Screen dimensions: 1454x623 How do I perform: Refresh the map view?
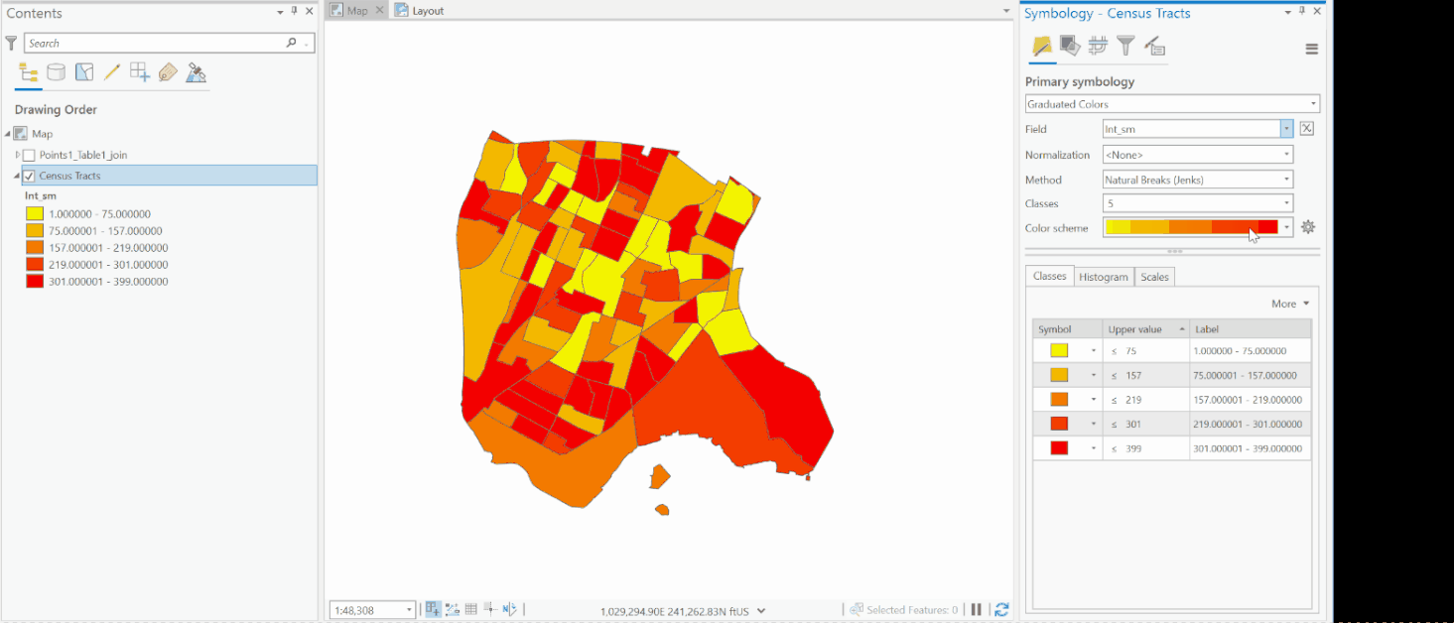coord(1001,609)
